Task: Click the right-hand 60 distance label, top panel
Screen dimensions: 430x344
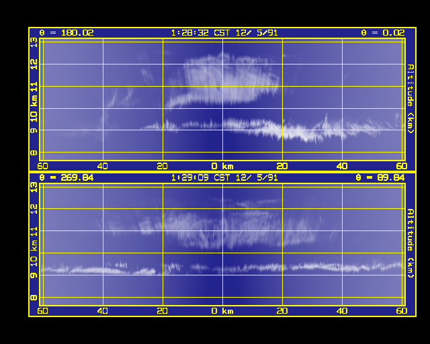Action: coord(402,166)
